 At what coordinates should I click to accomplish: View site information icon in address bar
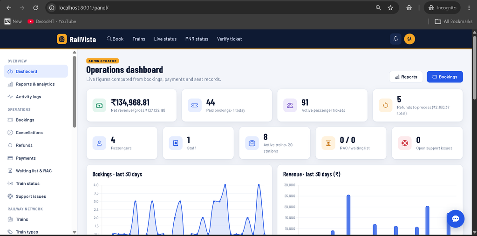tap(52, 8)
